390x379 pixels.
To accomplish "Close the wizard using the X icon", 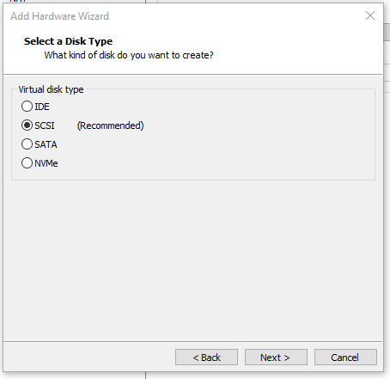I will tap(370, 15).
